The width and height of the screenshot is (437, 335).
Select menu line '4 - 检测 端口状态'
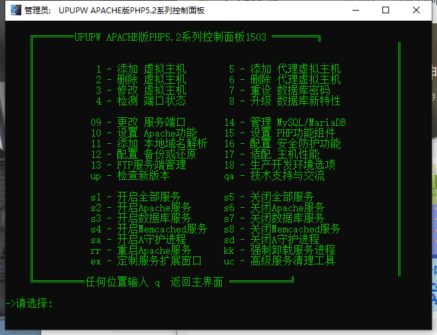point(141,101)
